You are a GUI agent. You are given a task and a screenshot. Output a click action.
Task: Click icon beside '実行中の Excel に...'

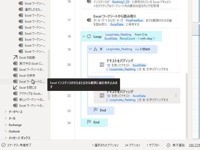pos(15,63)
